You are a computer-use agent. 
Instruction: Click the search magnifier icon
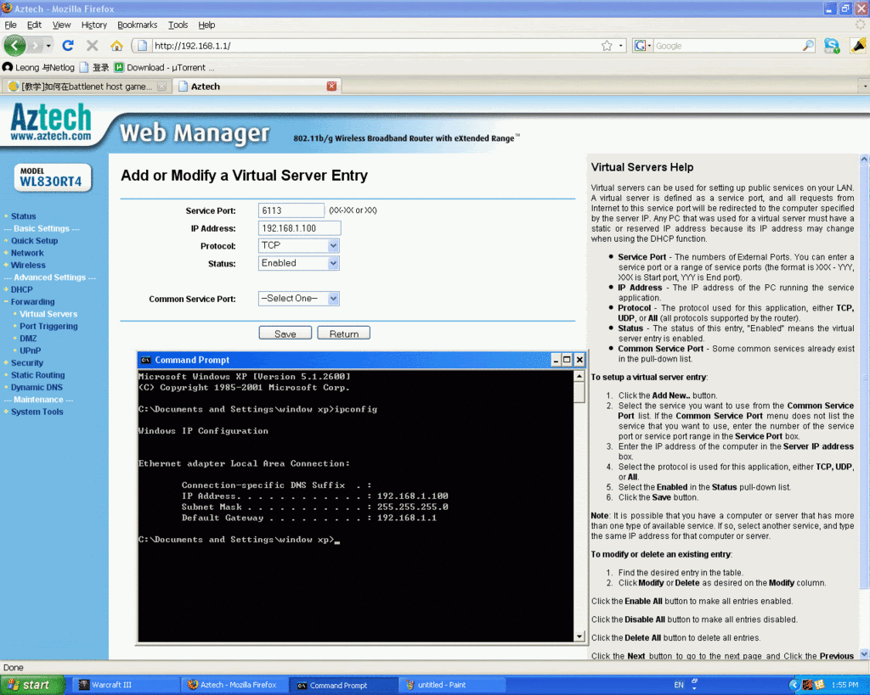[x=807, y=46]
